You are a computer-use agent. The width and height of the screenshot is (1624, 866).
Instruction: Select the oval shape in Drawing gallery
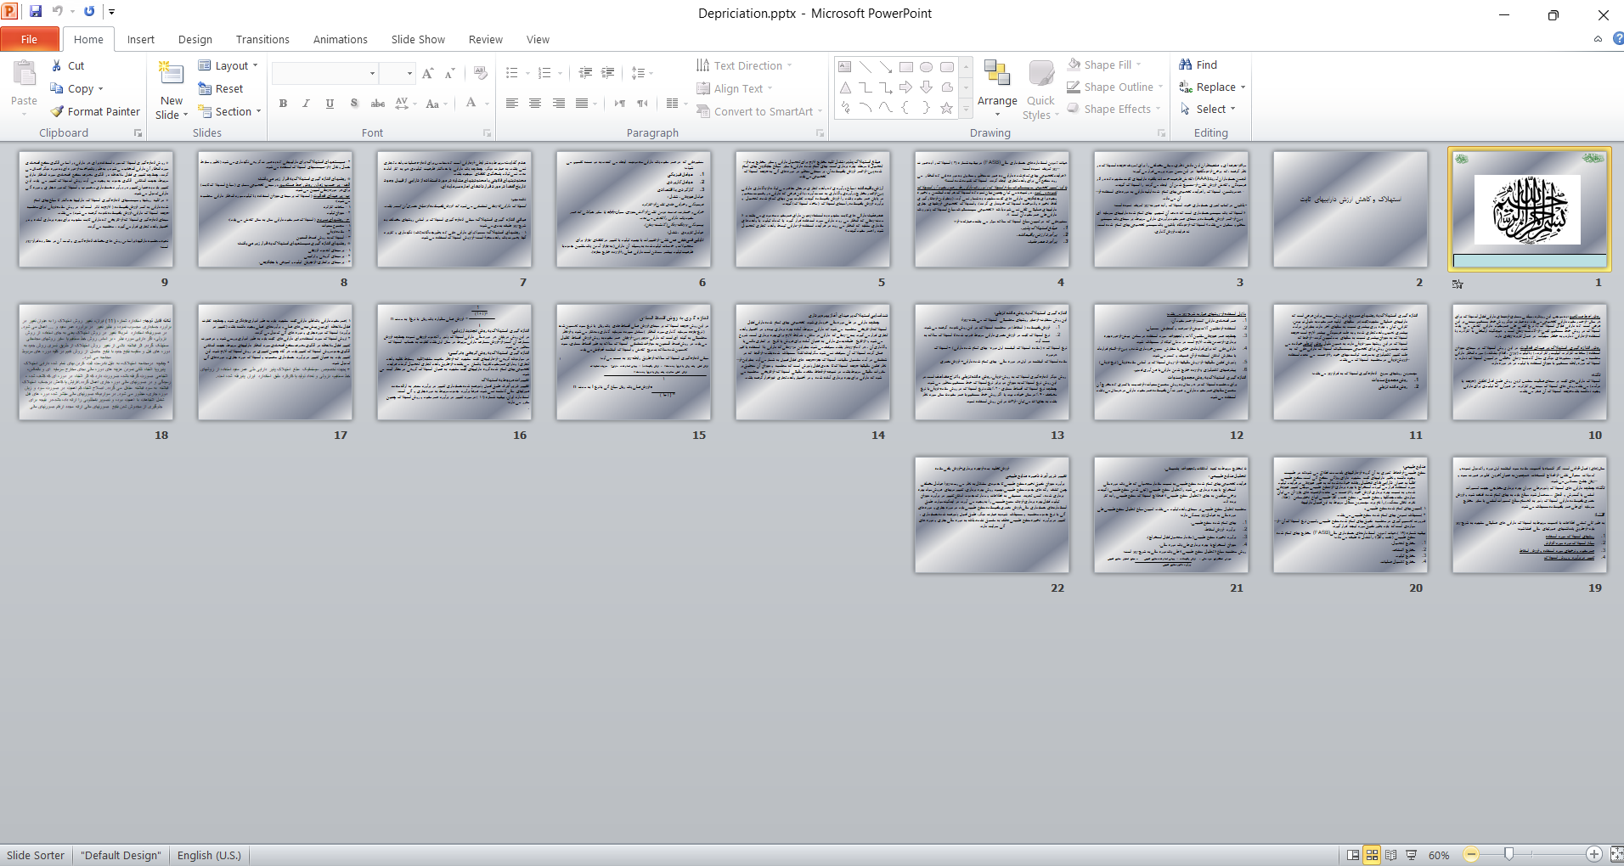tap(927, 67)
